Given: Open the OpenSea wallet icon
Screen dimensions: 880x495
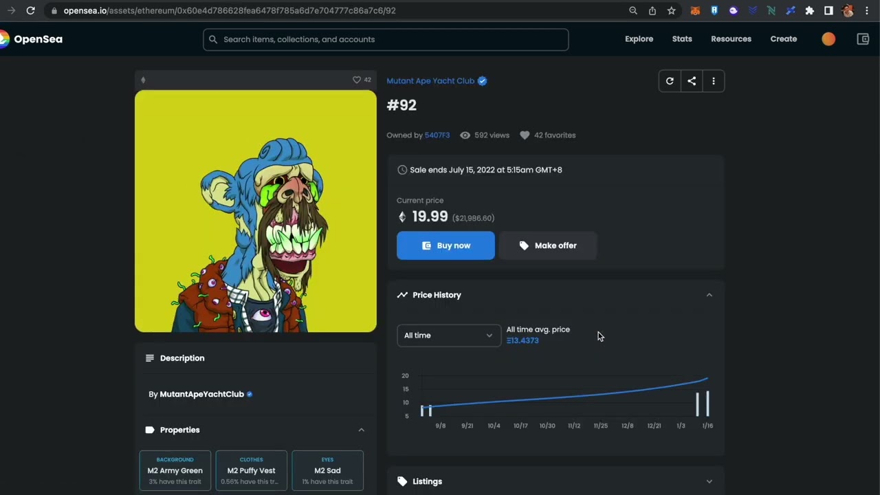Looking at the screenshot, I should click(x=863, y=39).
